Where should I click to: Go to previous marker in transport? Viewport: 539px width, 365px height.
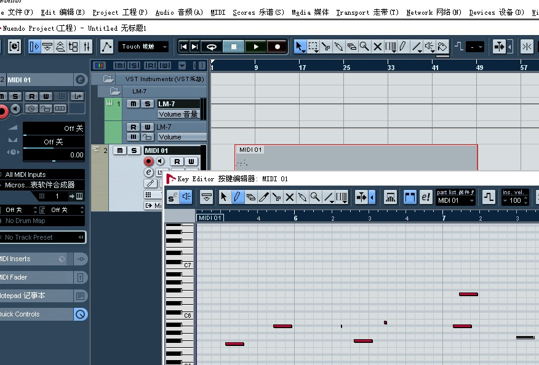point(183,46)
